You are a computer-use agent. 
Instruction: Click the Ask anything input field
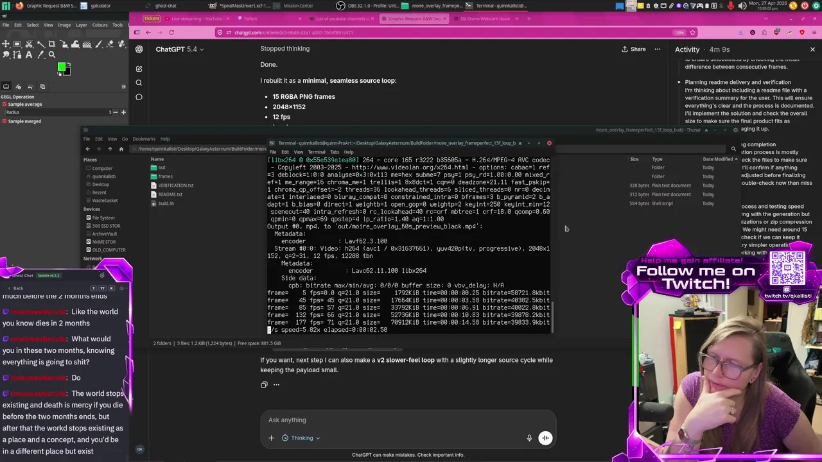tap(408, 420)
